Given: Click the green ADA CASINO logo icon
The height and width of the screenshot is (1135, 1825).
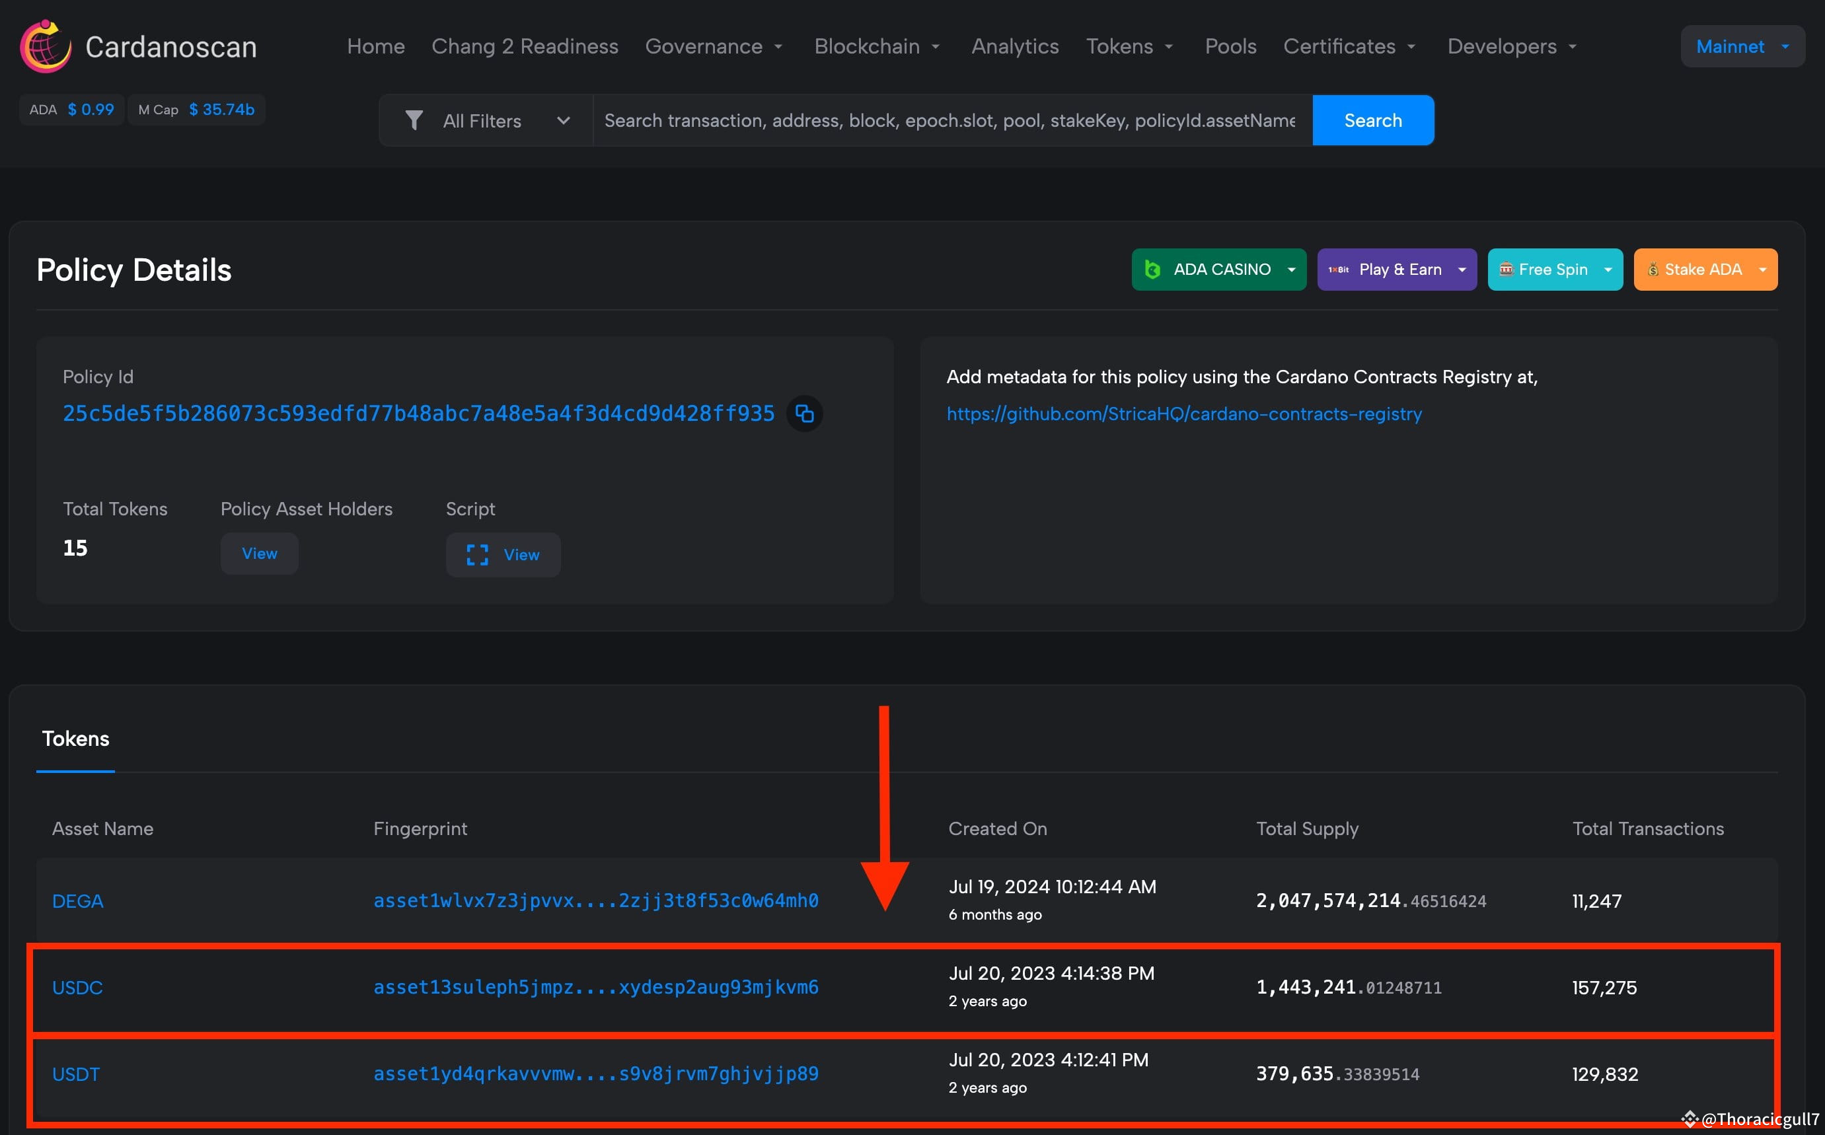Looking at the screenshot, I should pos(1154,269).
